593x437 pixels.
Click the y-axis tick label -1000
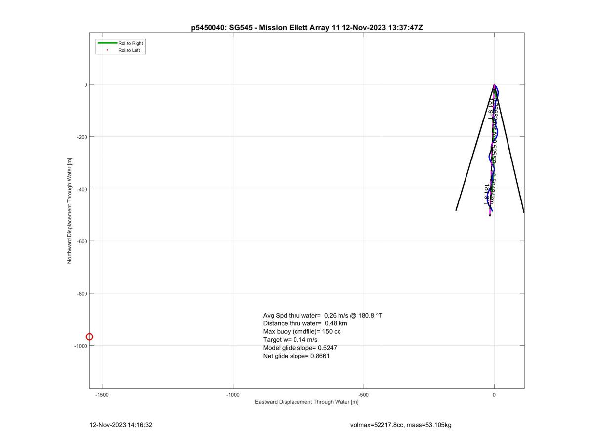(81, 346)
